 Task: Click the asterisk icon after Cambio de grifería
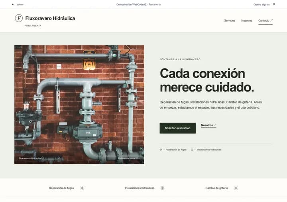tap(236, 188)
